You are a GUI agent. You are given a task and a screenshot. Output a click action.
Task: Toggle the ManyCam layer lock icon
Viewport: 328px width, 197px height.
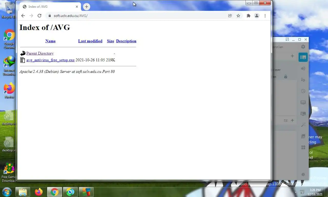286,77
